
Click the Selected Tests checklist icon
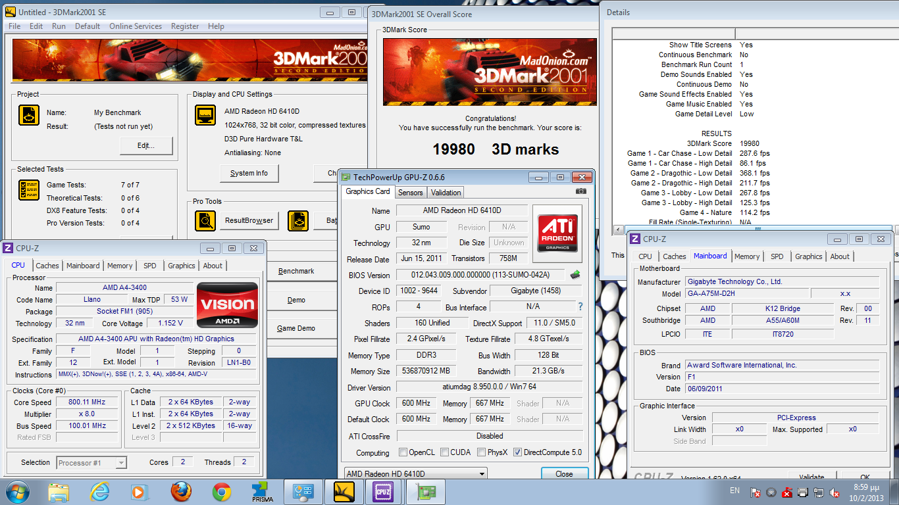(29, 190)
